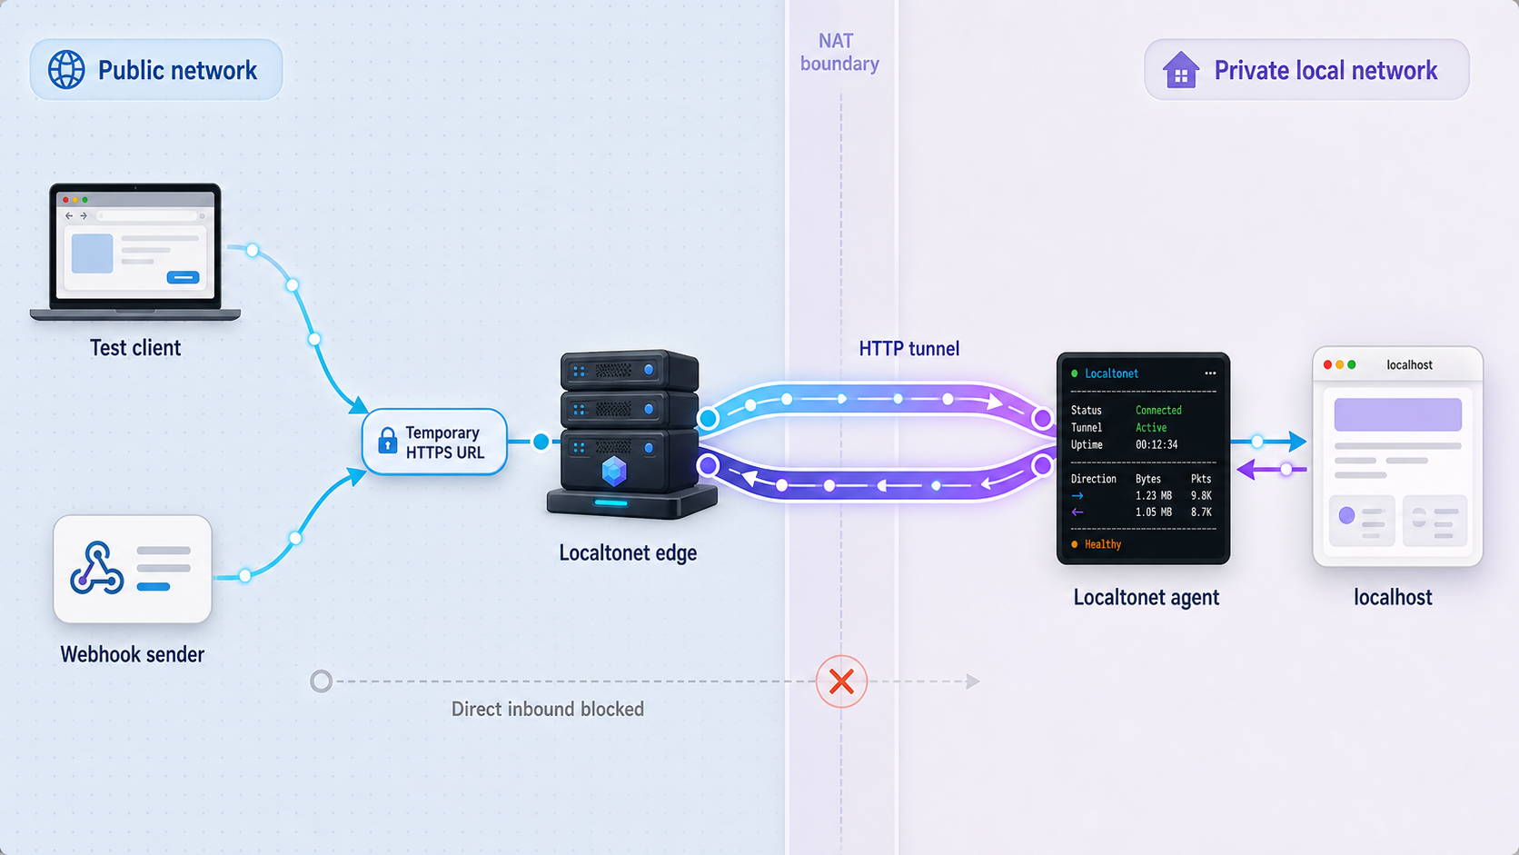Image resolution: width=1519 pixels, height=855 pixels.
Task: Open the three-dot menu in Localtonet agent
Action: click(1210, 373)
